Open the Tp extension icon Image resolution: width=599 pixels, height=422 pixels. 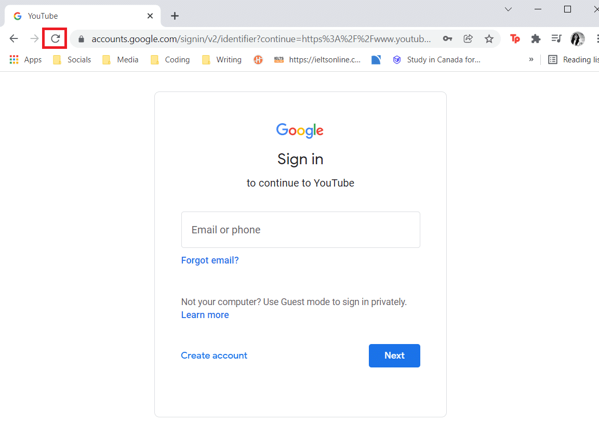coord(515,38)
